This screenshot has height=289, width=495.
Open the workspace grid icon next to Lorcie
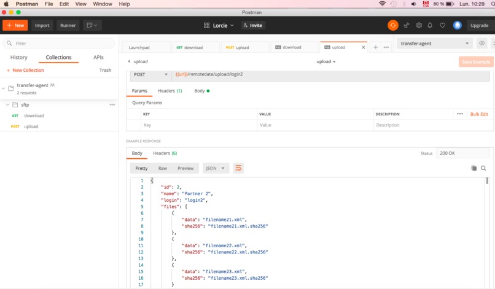pyautogui.click(x=206, y=25)
